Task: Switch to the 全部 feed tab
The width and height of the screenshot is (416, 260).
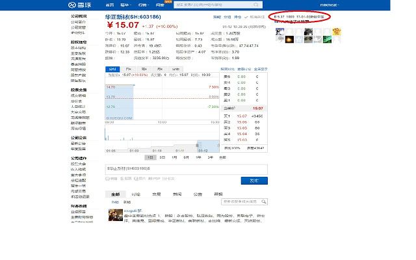Action: pos(116,194)
